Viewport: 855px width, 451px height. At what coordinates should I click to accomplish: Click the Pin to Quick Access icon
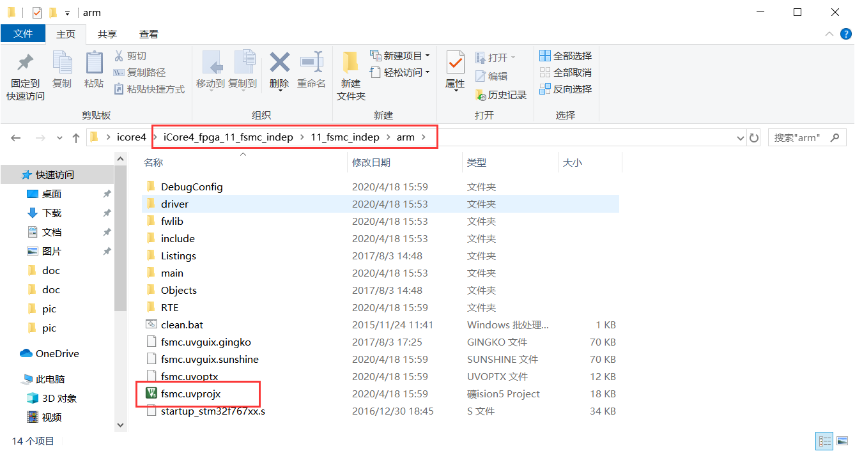click(x=25, y=64)
